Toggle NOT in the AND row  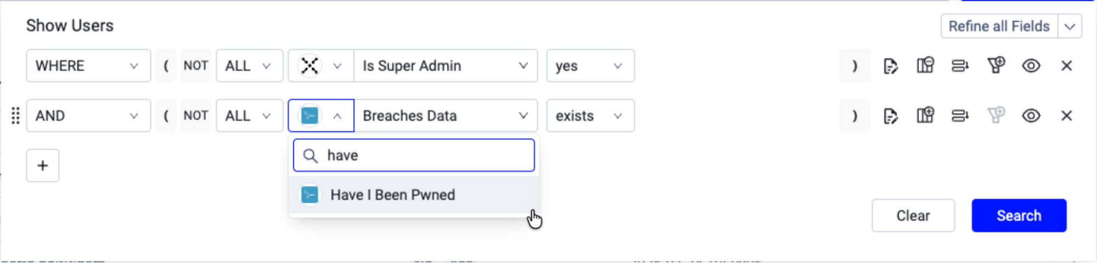(196, 116)
